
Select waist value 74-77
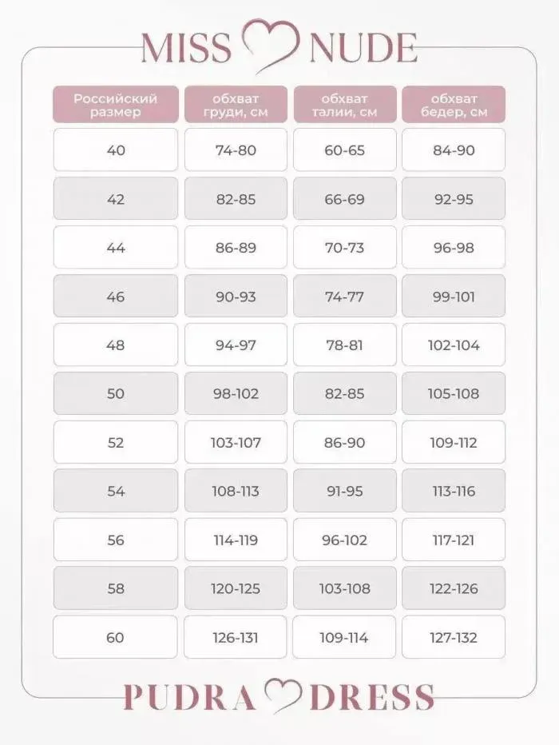[345, 296]
